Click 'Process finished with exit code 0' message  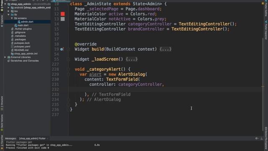(x=27, y=148)
